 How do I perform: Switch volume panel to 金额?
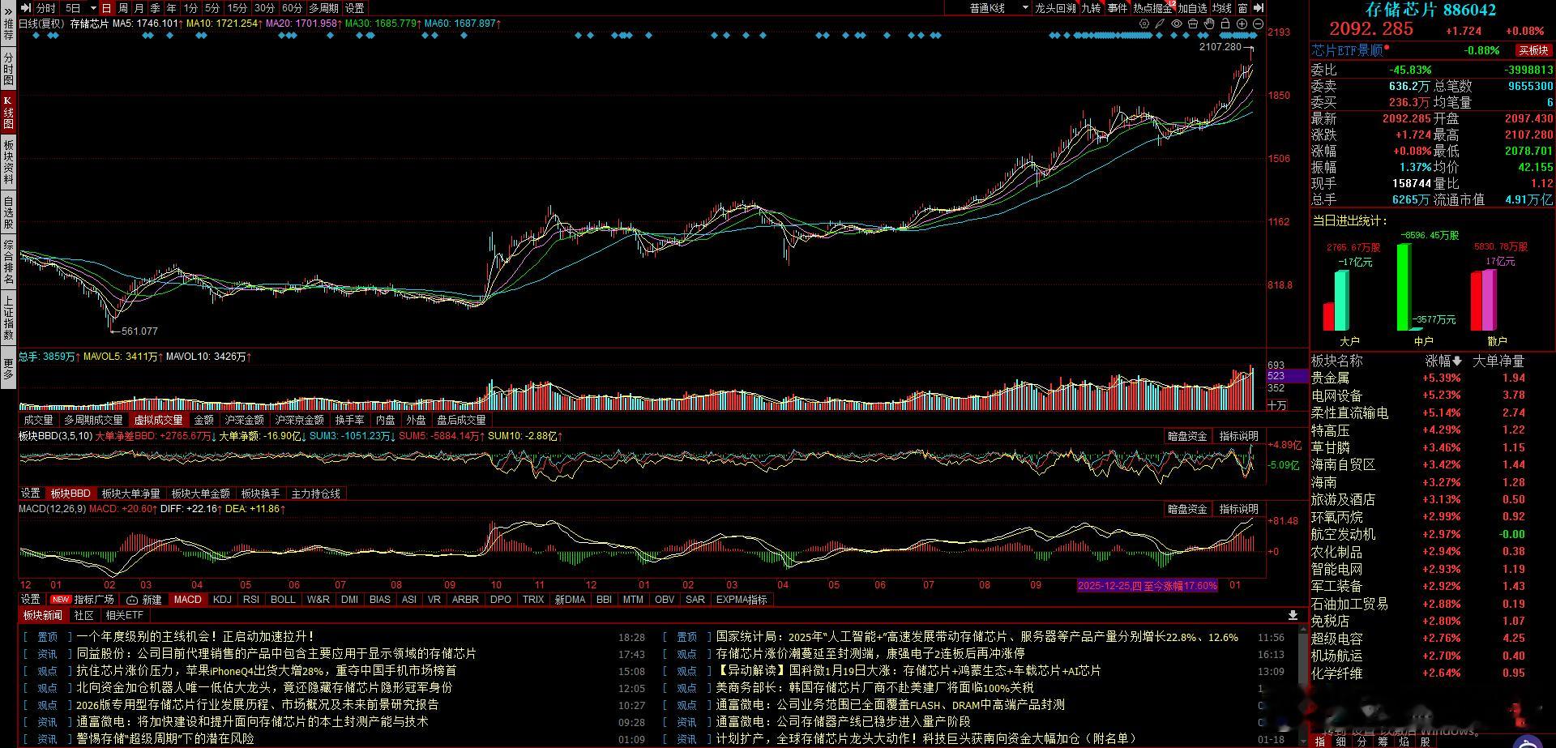204,420
